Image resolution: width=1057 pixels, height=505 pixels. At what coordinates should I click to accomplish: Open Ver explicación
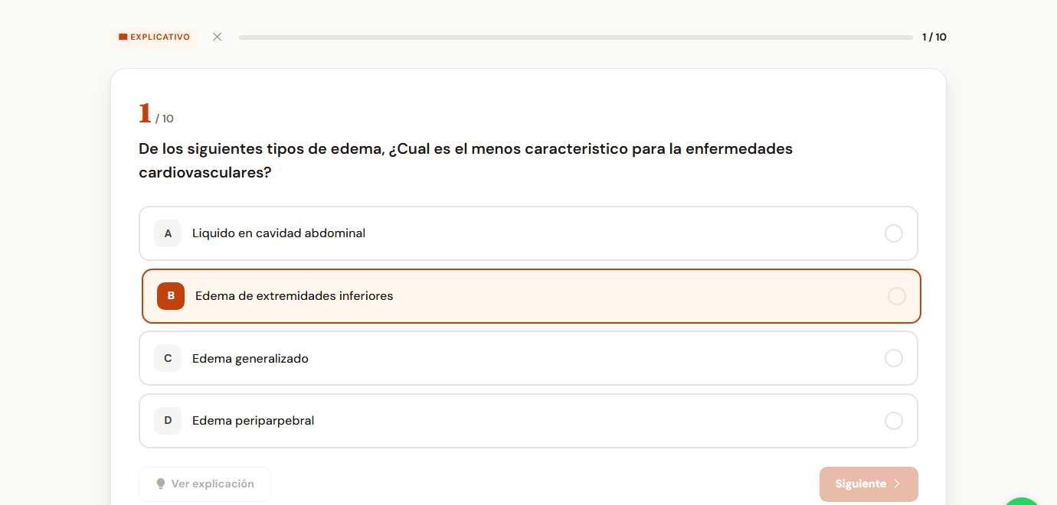click(205, 484)
